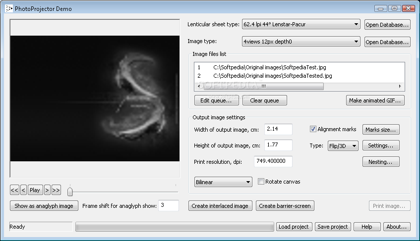This screenshot has width=420, height=241.
Task: Close the PhotoProjector Demo window
Action: coord(409,8)
